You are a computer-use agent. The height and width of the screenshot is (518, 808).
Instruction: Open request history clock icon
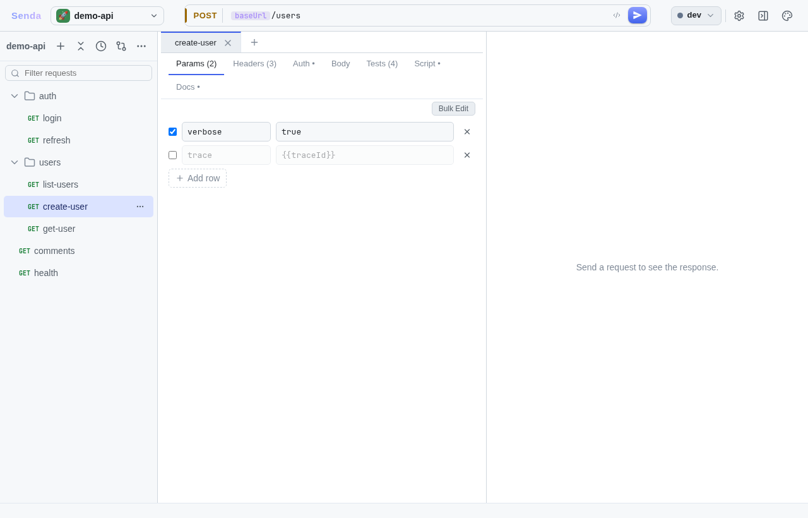(101, 46)
